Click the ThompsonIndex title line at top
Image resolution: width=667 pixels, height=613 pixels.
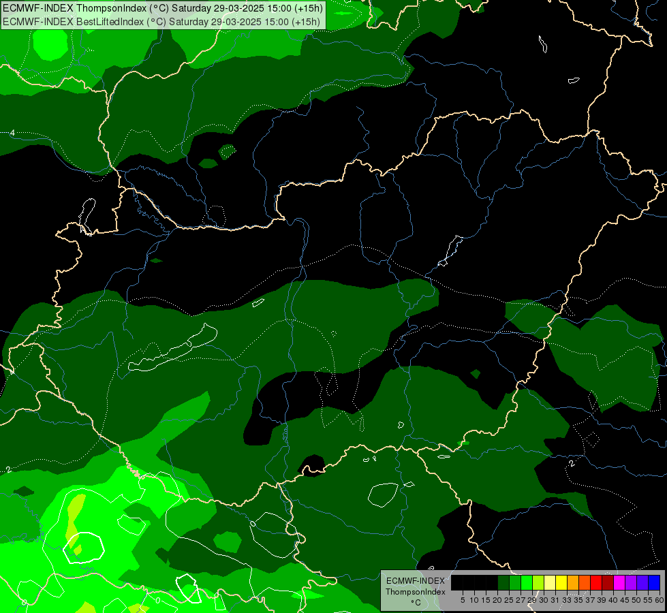[163, 8]
